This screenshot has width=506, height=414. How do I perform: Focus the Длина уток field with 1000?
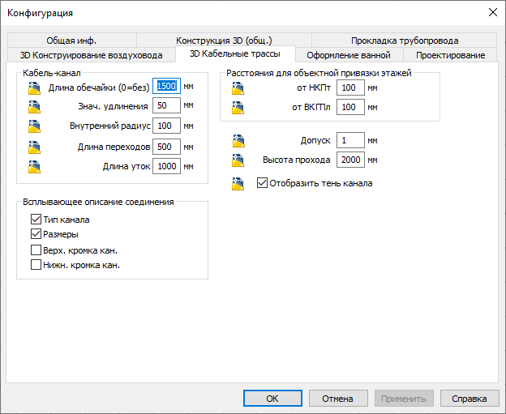166,166
